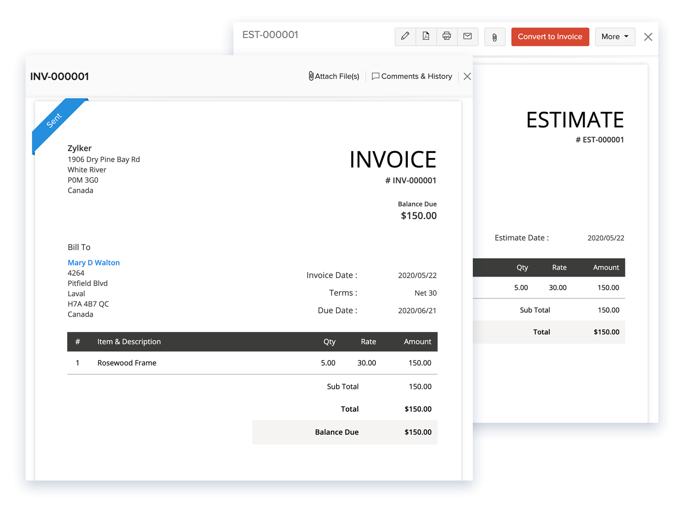Click the Print icon on the estimate toolbar

[446, 37]
